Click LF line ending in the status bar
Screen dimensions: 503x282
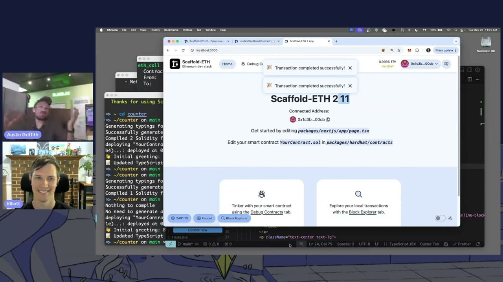click(377, 244)
